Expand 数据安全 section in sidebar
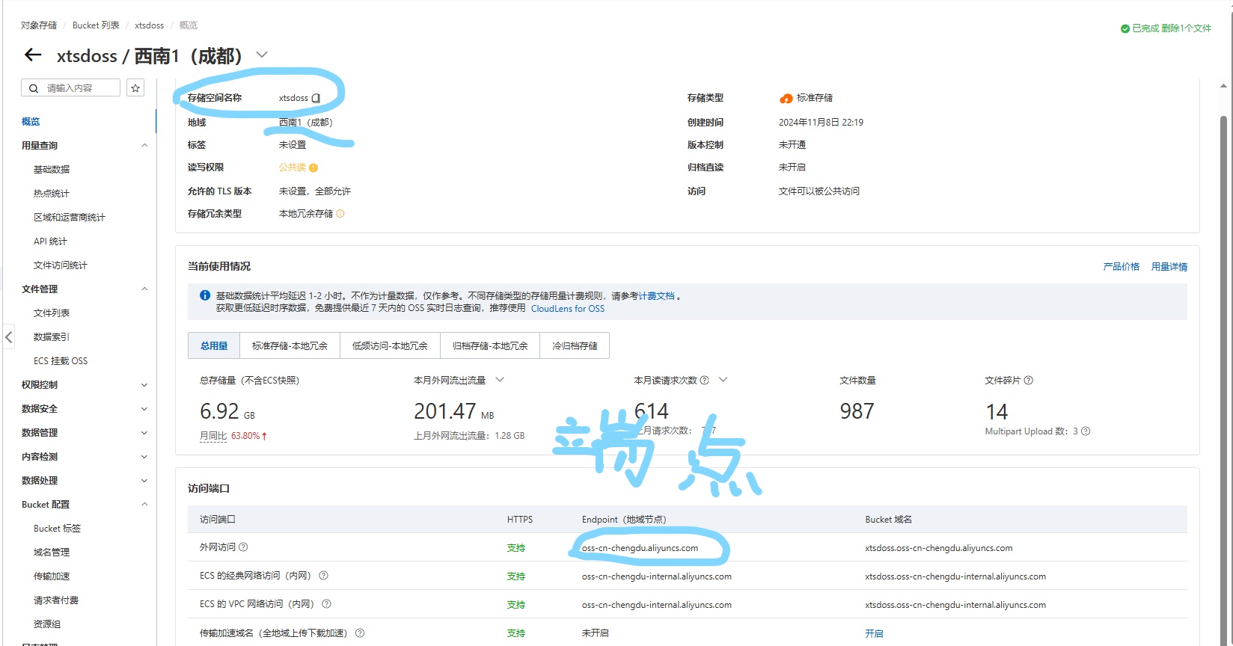1233x646 pixels. 144,409
